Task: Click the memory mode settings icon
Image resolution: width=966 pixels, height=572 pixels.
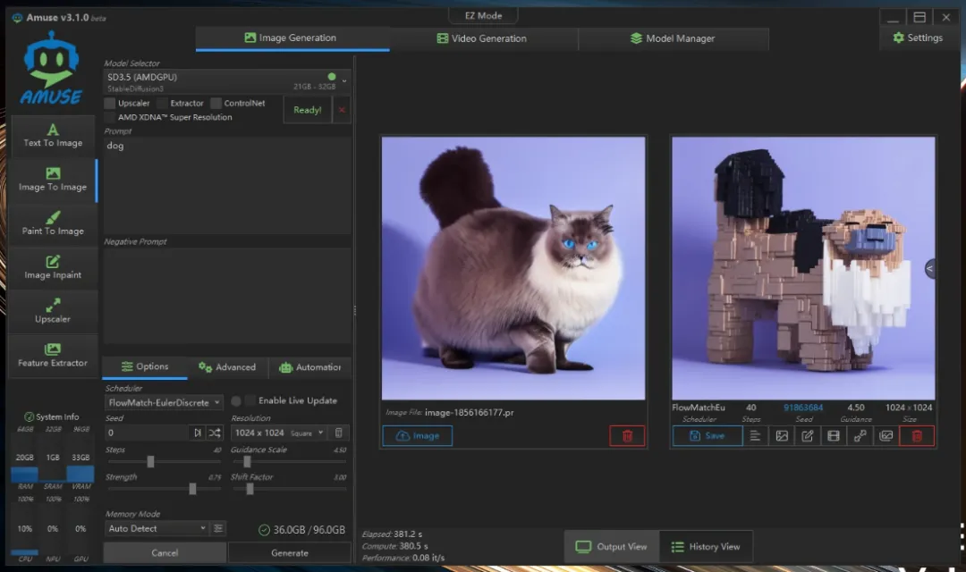Action: tap(218, 528)
